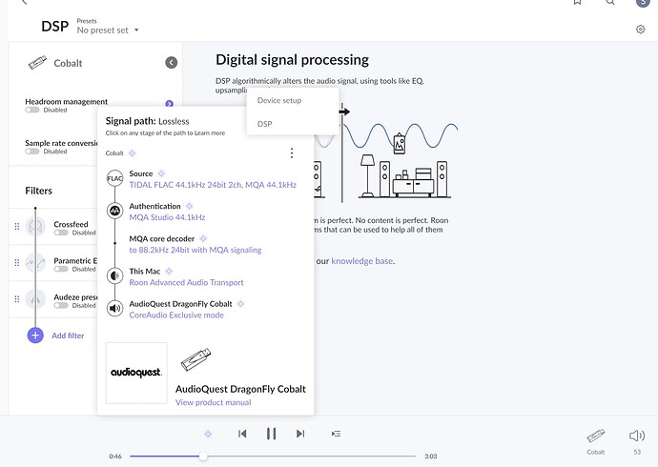Click the Crossfeed headphone icon
The image size is (658, 467).
point(35,227)
